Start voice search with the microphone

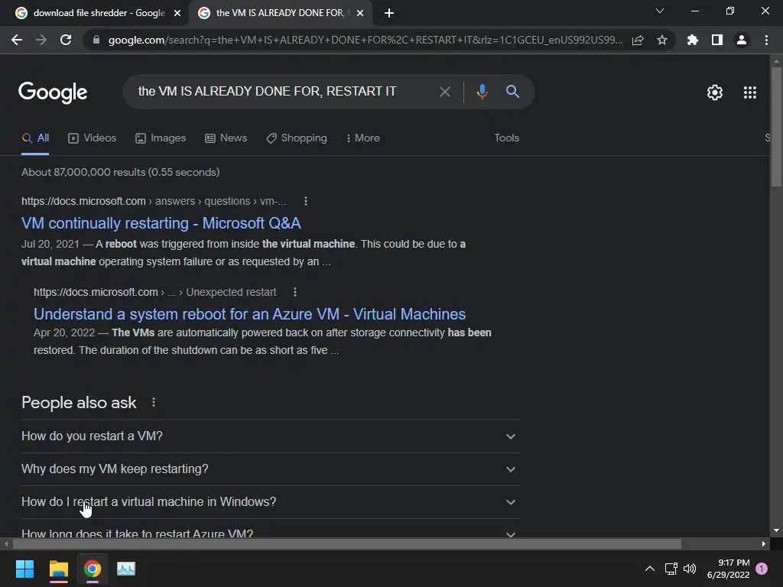point(482,92)
